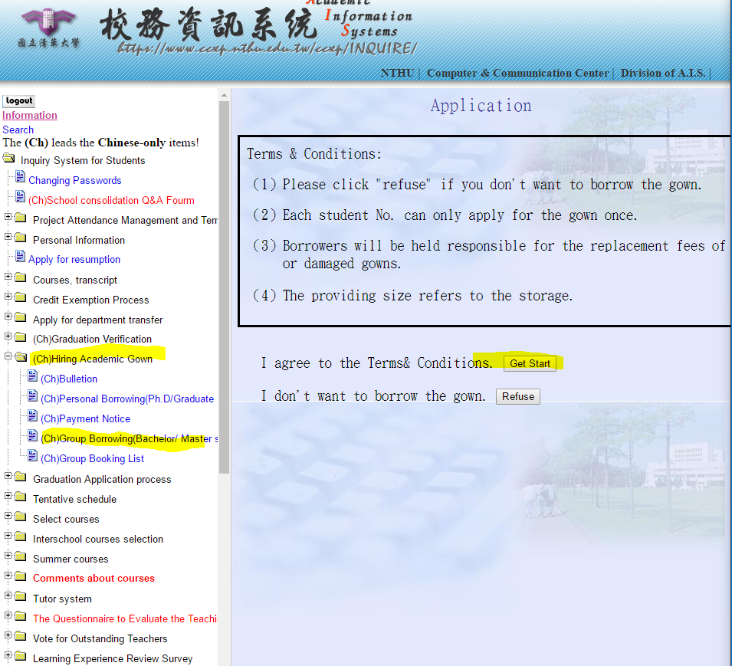Click folder icon of Courses, transcript

tap(20, 277)
